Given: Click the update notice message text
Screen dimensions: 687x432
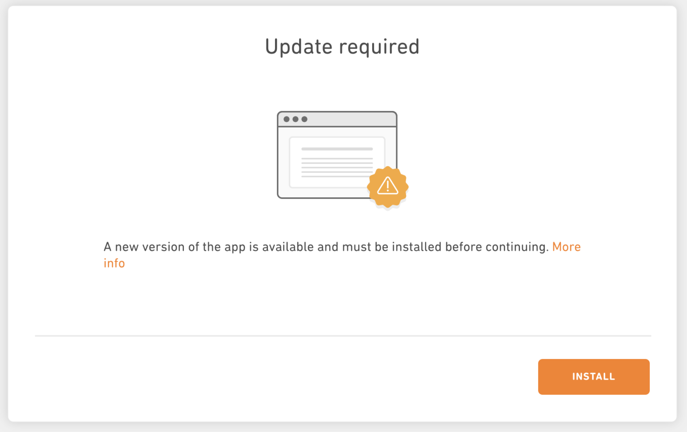Looking at the screenshot, I should click(313, 247).
